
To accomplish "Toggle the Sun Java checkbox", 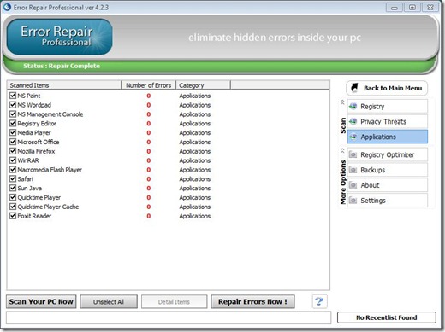I will tap(13, 188).
